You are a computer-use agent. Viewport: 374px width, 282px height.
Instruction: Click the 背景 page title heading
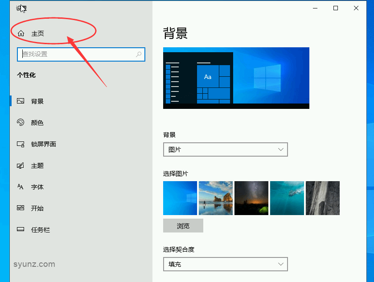click(175, 33)
